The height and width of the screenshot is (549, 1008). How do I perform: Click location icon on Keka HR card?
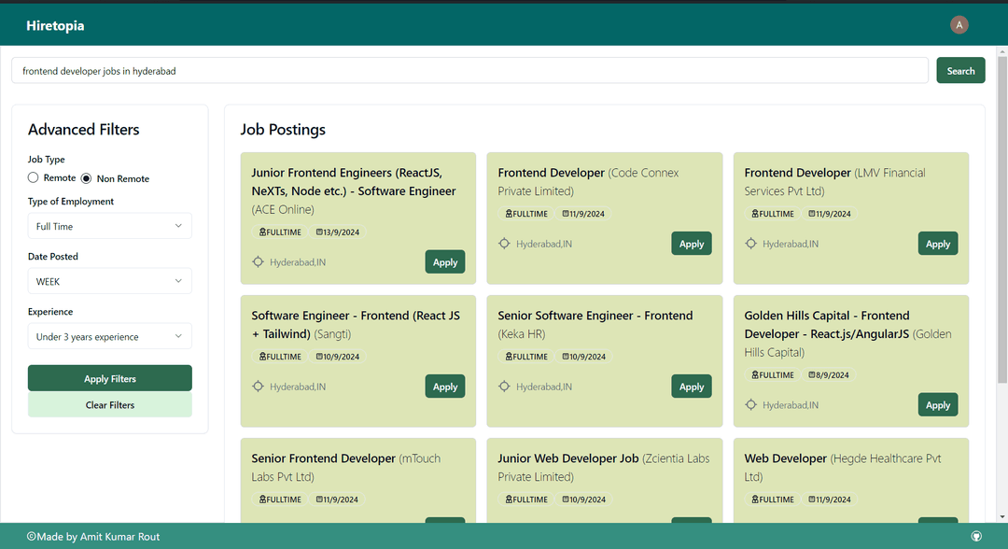[504, 387]
